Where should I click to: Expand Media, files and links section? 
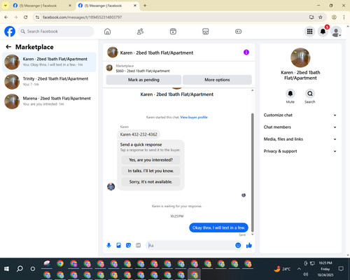pyautogui.click(x=300, y=139)
